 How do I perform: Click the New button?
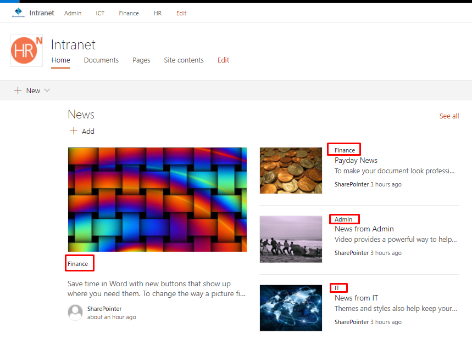32,90
